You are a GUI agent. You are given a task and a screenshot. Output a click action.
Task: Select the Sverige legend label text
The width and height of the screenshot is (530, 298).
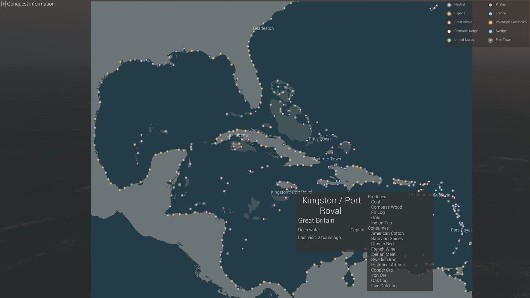pyautogui.click(x=501, y=31)
